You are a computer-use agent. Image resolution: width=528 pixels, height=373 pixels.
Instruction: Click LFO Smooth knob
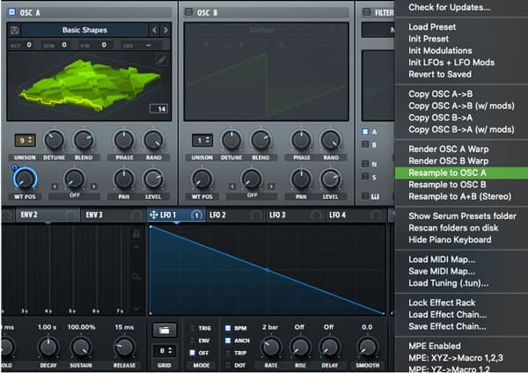pyautogui.click(x=367, y=347)
